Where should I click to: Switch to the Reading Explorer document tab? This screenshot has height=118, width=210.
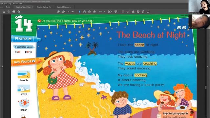click(44, 7)
